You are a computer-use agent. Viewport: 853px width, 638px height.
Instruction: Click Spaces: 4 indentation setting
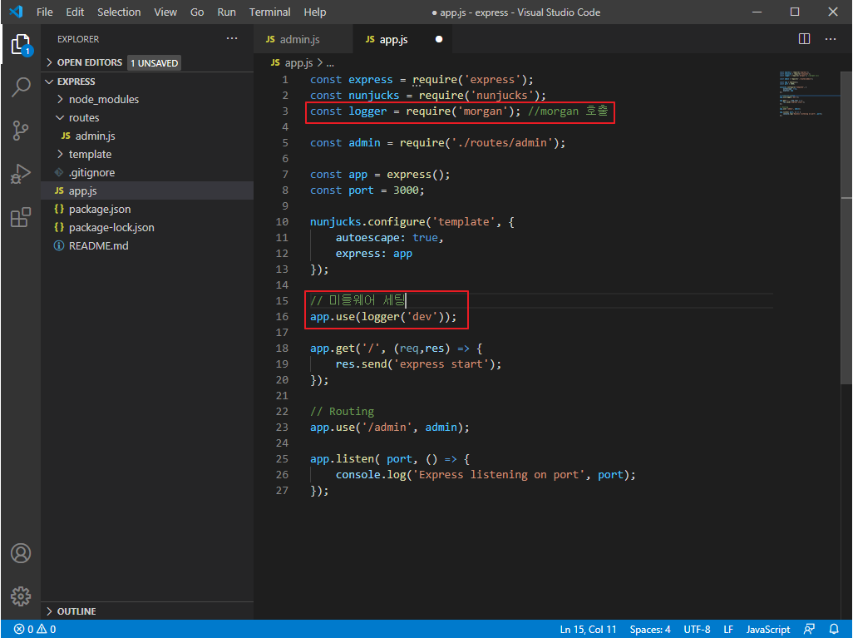[650, 630]
